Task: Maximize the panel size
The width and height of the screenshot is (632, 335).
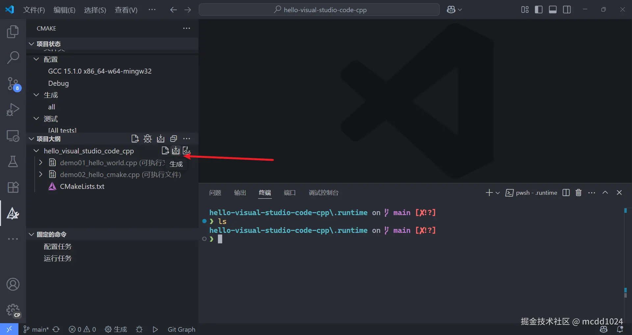Action: pyautogui.click(x=605, y=192)
